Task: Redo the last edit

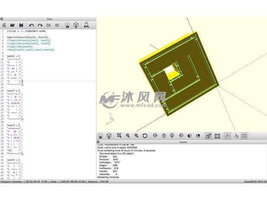Action: [x=40, y=25]
